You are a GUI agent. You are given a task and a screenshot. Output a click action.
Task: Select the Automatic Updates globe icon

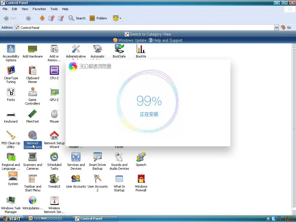98,49
